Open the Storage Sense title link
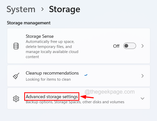The height and width of the screenshot is (121, 157). tap(40, 36)
